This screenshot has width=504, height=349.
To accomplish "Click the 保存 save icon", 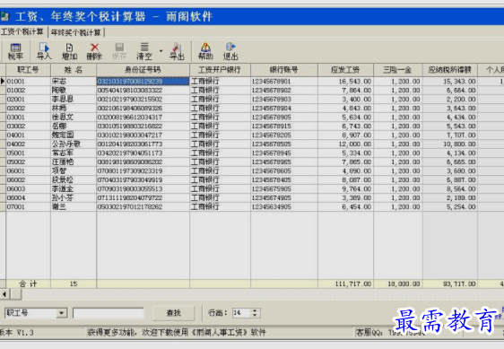I will 119,51.
